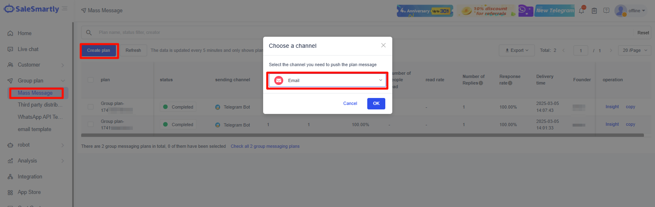Click the SaleSmartly logo

coord(31,9)
